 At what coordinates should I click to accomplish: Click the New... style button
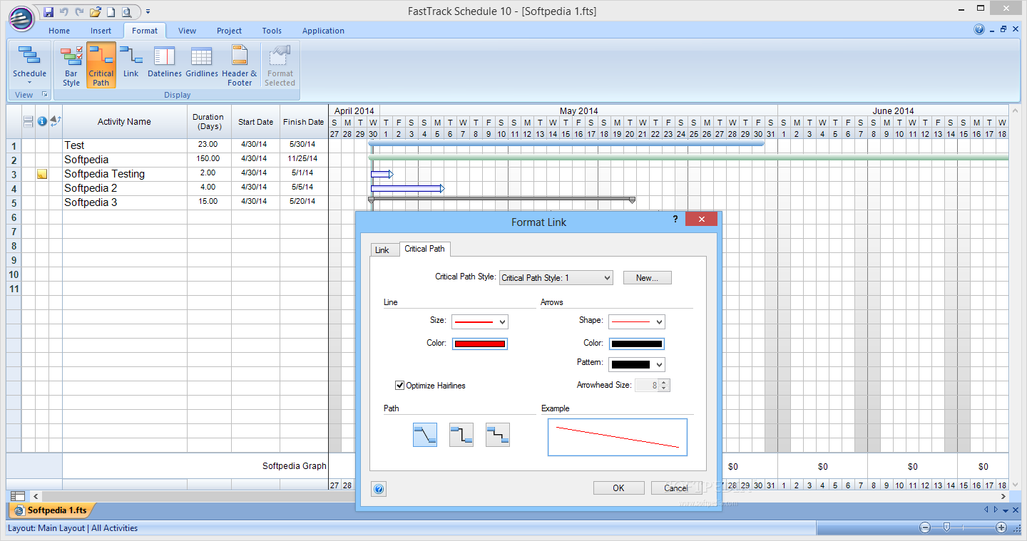click(648, 278)
